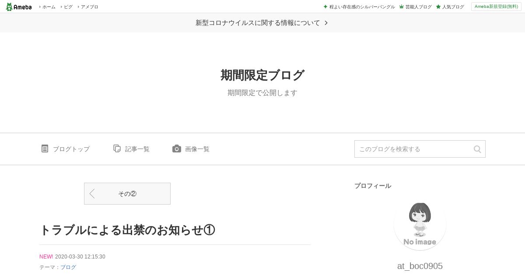Go to previous article その②

127,194
